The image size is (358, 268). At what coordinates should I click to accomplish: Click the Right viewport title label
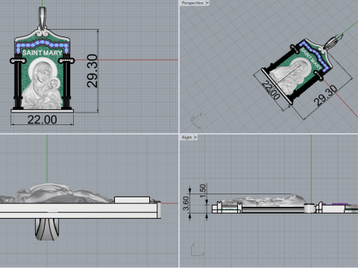pos(186,137)
